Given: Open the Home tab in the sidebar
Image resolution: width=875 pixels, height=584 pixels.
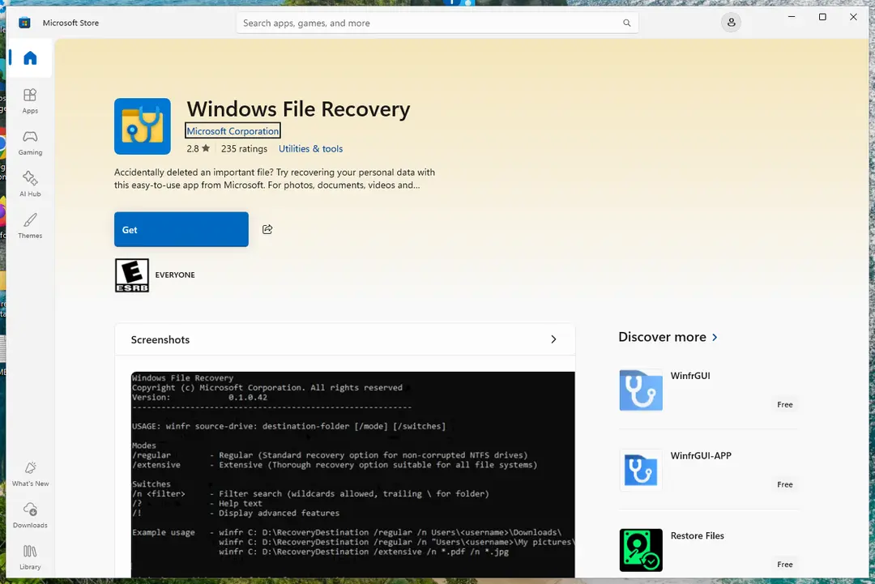Looking at the screenshot, I should 30,58.
